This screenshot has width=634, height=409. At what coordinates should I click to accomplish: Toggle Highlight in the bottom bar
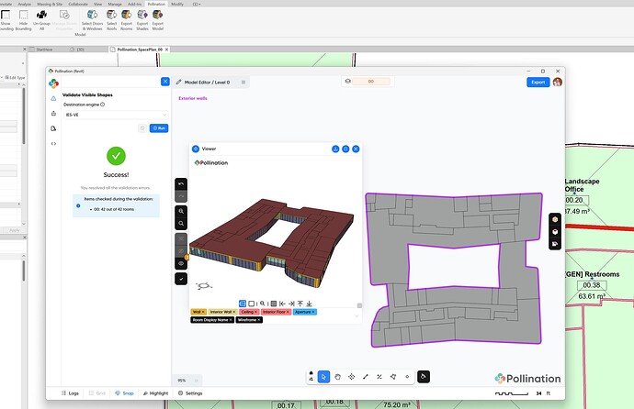(153, 393)
